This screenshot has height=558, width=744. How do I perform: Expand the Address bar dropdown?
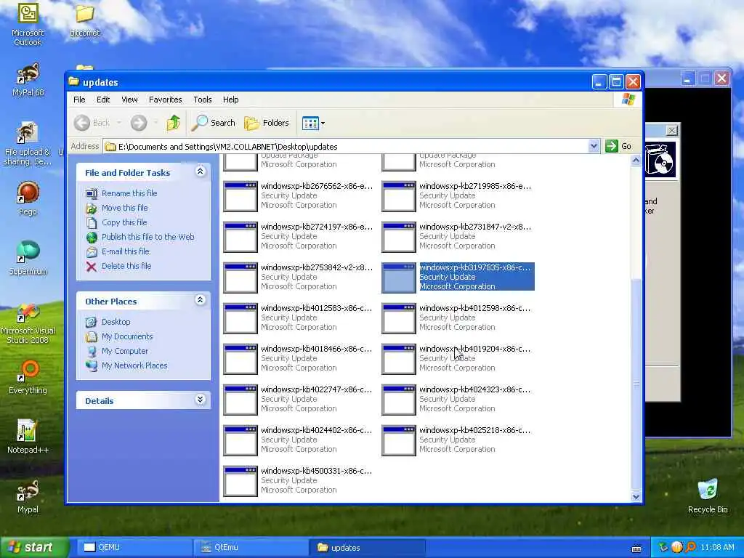point(594,146)
